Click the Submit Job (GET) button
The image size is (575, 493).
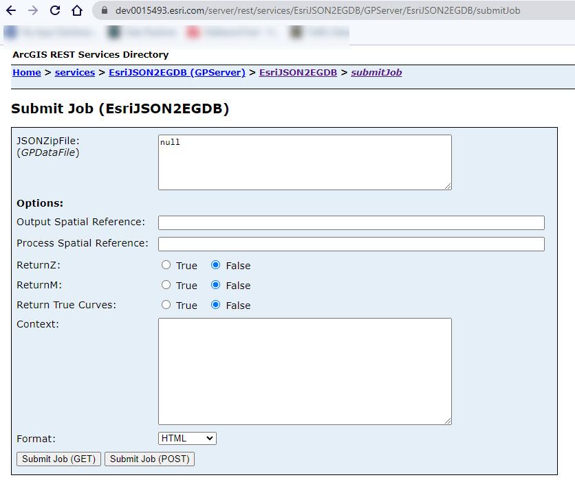coord(58,459)
